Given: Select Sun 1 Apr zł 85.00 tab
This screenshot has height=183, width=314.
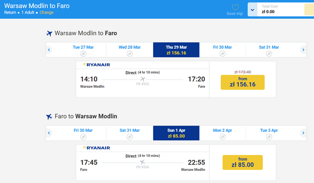Looking at the screenshot, I should (176, 133).
